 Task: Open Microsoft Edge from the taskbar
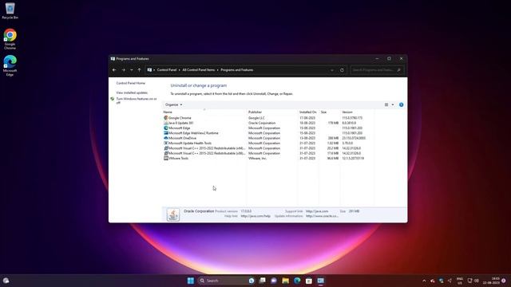[x=297, y=281]
